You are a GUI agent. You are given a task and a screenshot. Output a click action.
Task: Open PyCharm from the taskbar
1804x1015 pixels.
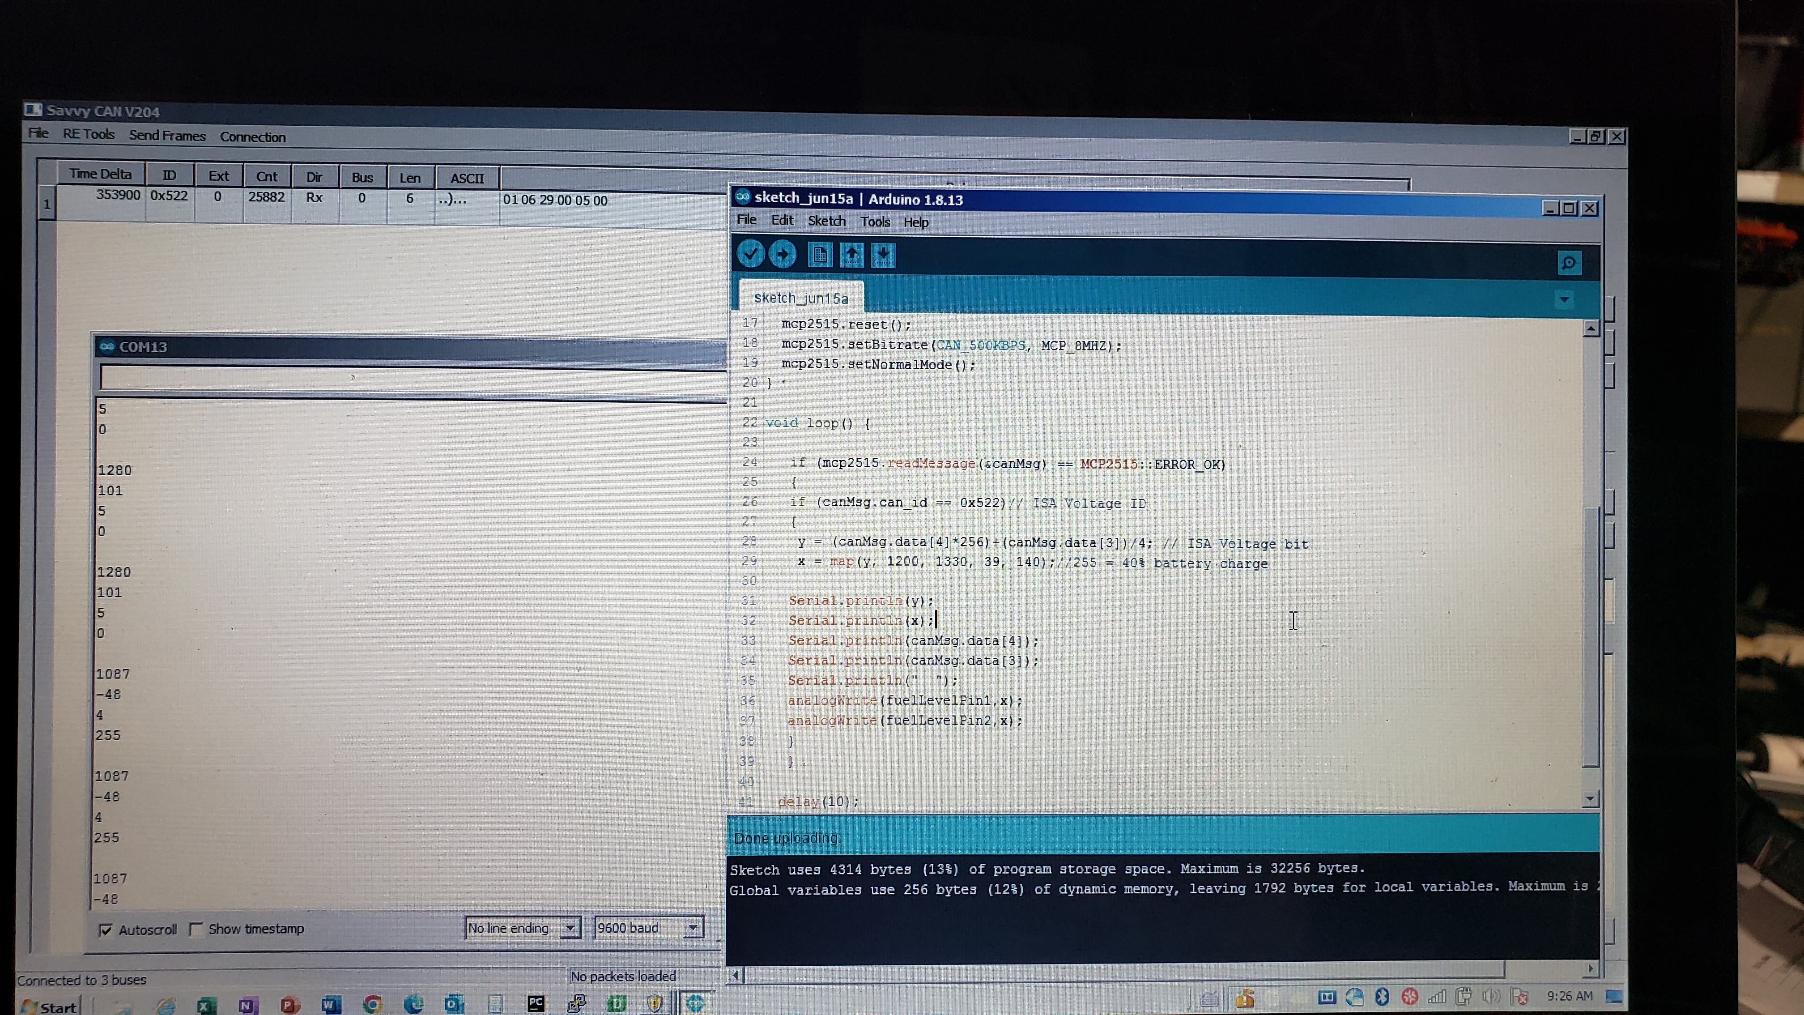536,1004
